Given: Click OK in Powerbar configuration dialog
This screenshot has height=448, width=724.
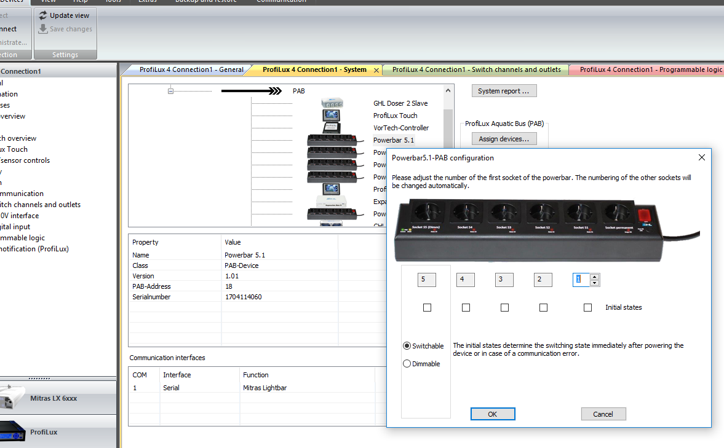Looking at the screenshot, I should 493,414.
